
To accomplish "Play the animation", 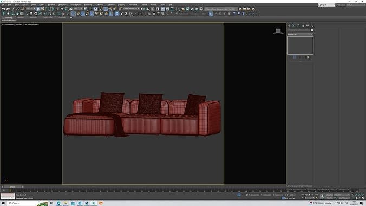I will point(310,195).
